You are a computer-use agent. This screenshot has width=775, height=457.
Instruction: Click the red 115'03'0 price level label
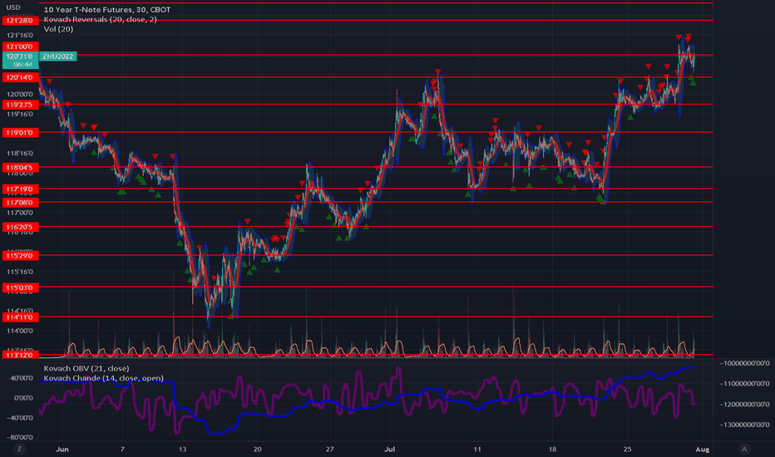(x=20, y=287)
